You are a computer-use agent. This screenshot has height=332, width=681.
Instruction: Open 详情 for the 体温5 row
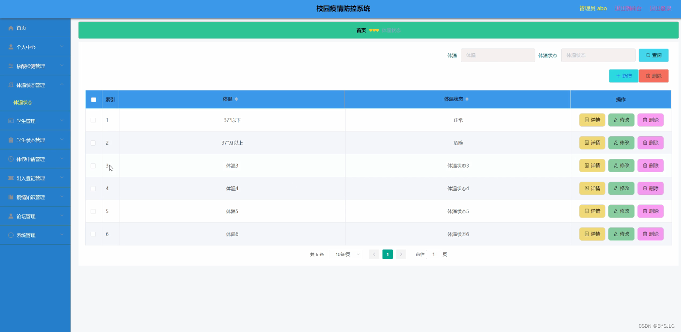pyautogui.click(x=592, y=211)
